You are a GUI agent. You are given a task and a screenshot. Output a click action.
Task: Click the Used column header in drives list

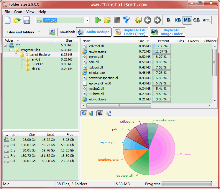(x=46, y=135)
